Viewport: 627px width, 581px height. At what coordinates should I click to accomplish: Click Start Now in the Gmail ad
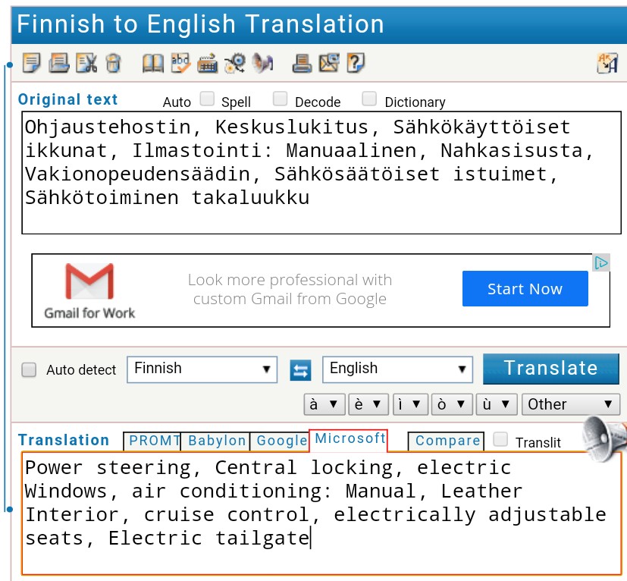(525, 289)
